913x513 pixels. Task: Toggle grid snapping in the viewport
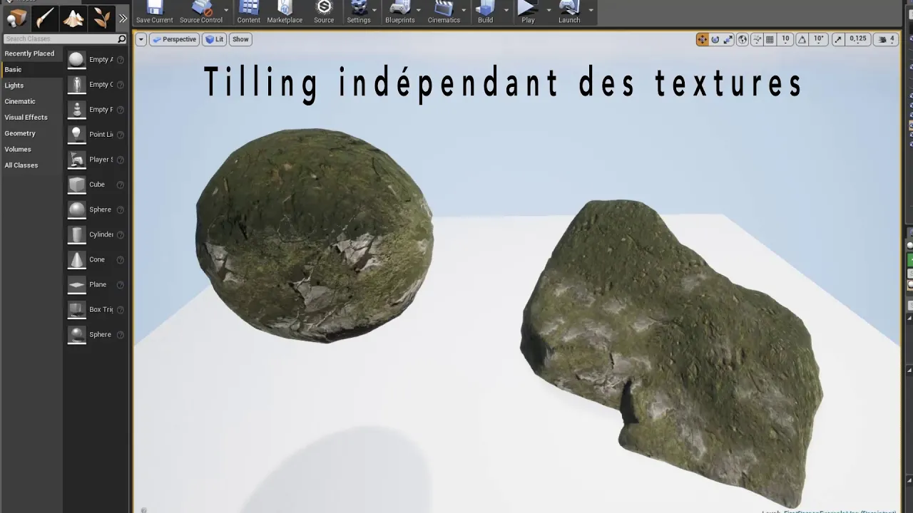[x=770, y=40]
